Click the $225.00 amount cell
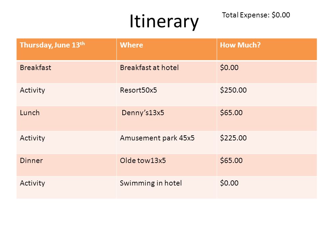The image size is (328, 246). pyautogui.click(x=267, y=142)
